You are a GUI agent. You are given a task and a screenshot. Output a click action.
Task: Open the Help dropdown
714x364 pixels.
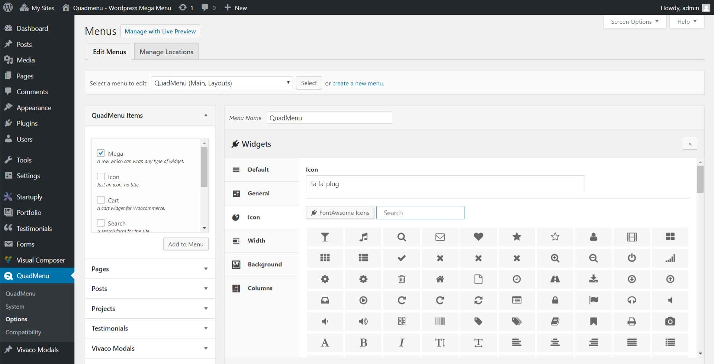coord(687,22)
